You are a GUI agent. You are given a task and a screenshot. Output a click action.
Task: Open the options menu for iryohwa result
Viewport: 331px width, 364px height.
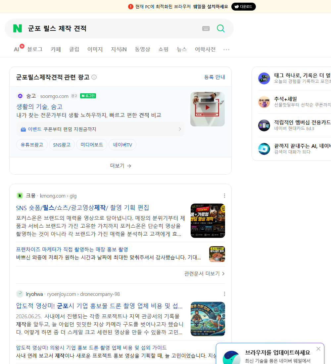point(224,294)
